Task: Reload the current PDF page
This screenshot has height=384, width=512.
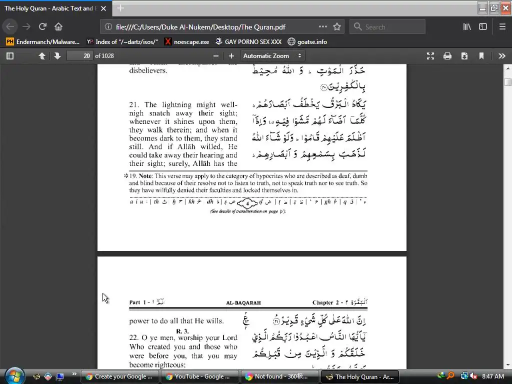Action: pyautogui.click(x=42, y=27)
